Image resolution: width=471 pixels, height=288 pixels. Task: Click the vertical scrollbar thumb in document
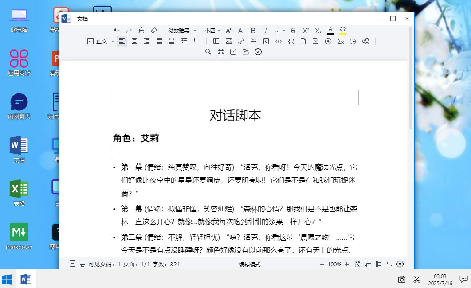pyautogui.click(x=411, y=78)
